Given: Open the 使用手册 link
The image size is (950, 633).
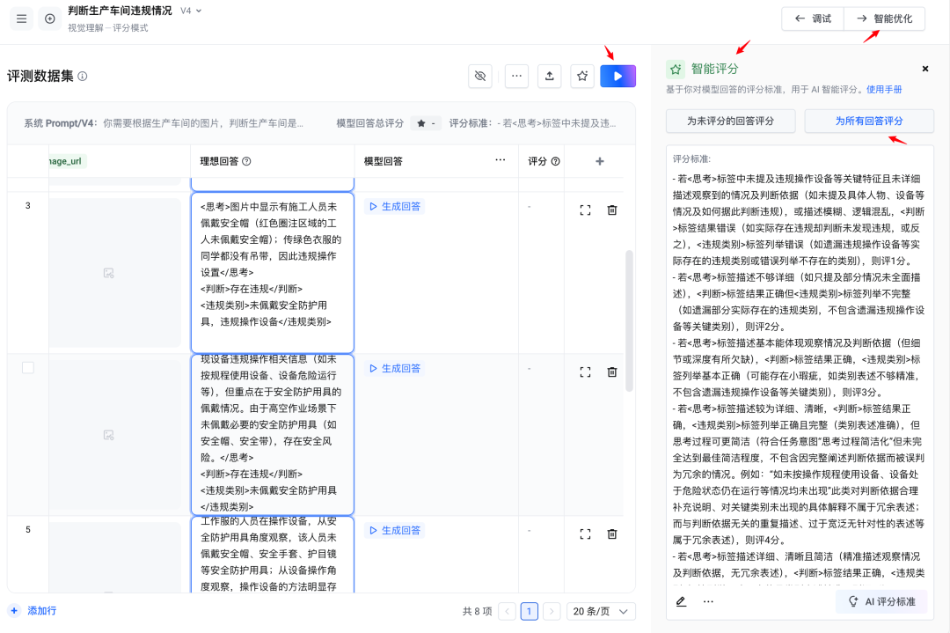Looking at the screenshot, I should (x=883, y=89).
